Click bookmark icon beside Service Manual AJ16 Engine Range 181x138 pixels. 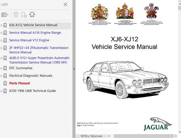(x=5, y=33)
